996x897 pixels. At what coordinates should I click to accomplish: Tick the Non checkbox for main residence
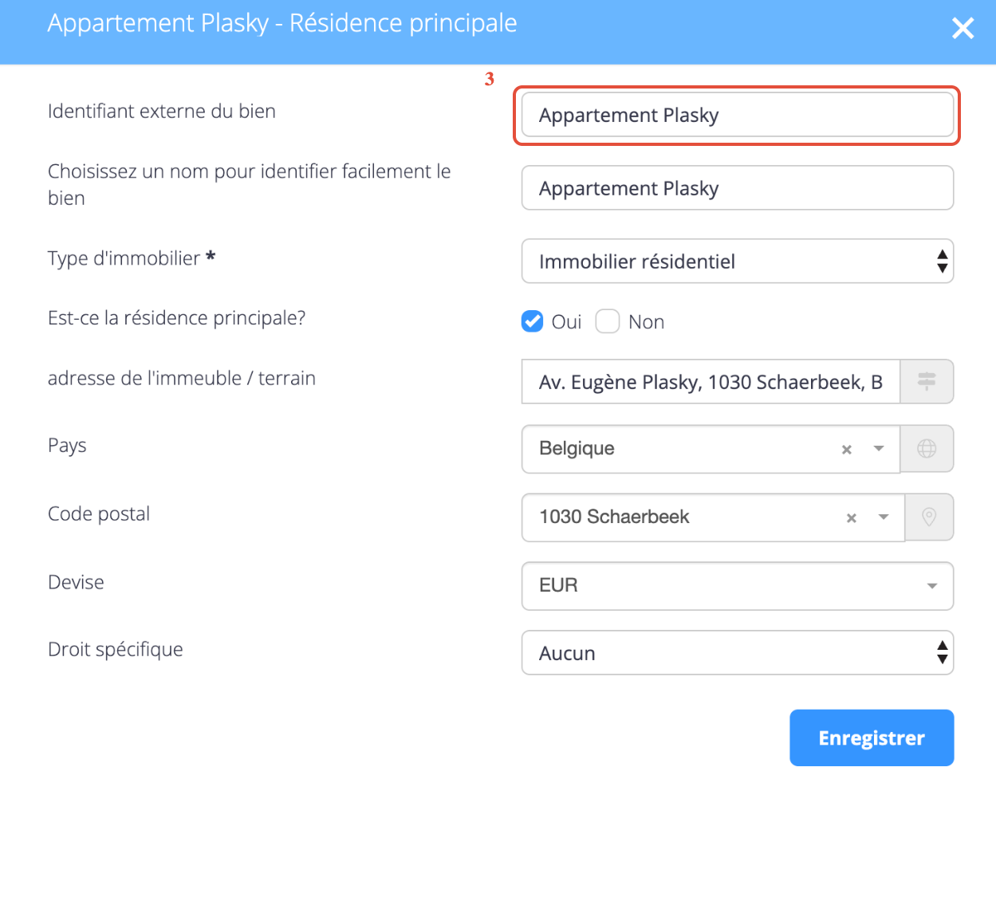[x=608, y=321]
